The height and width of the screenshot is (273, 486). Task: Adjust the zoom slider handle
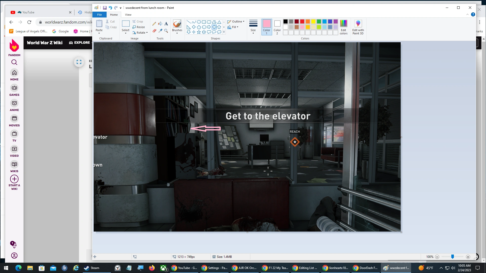(453, 257)
